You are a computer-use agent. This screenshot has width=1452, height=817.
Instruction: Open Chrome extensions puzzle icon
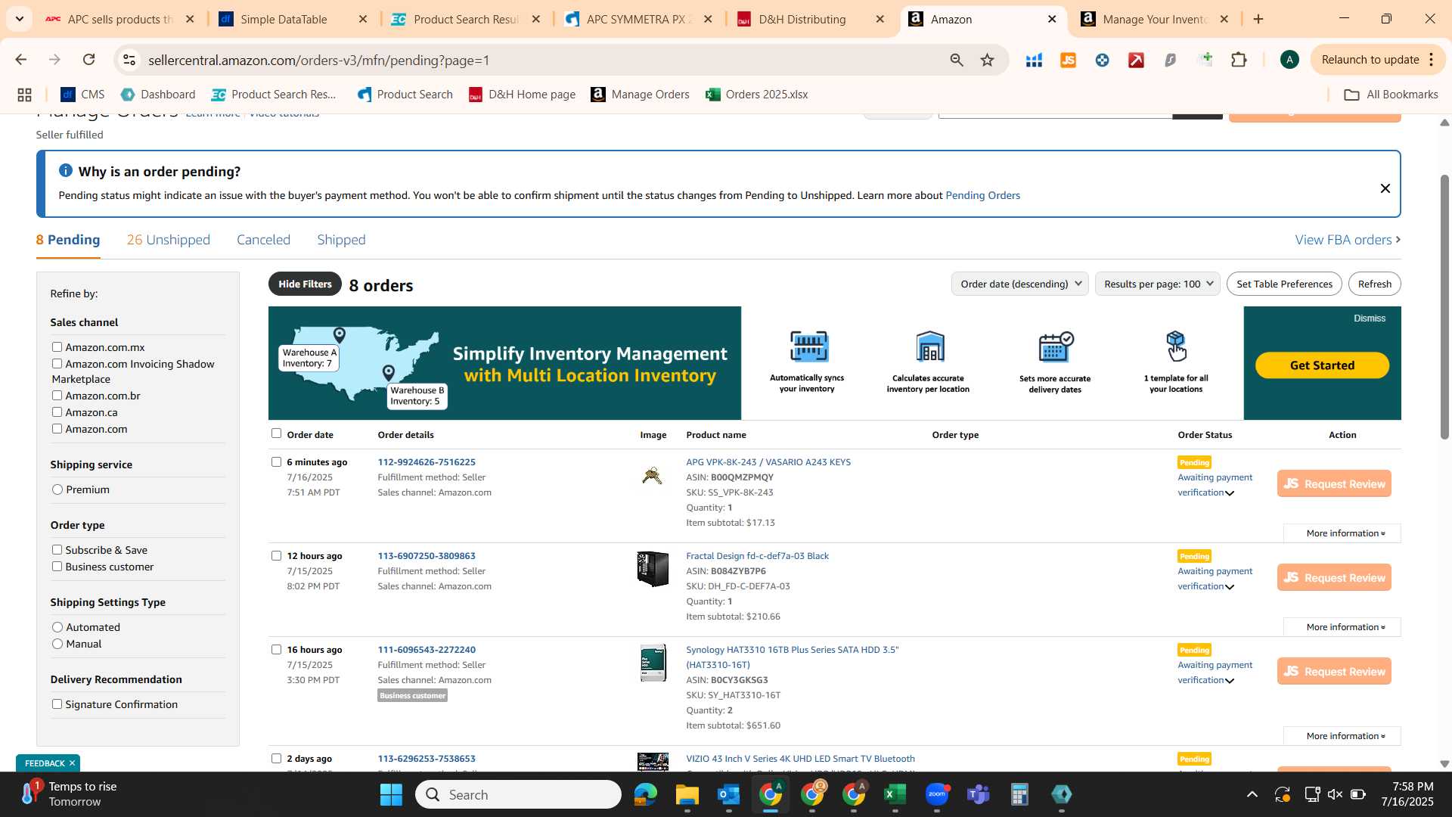[x=1239, y=60]
